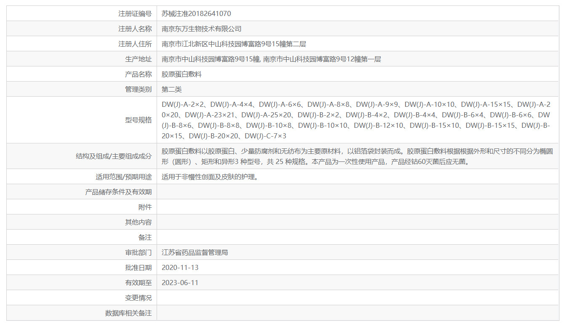Click the 其他内容 label

coord(138,222)
